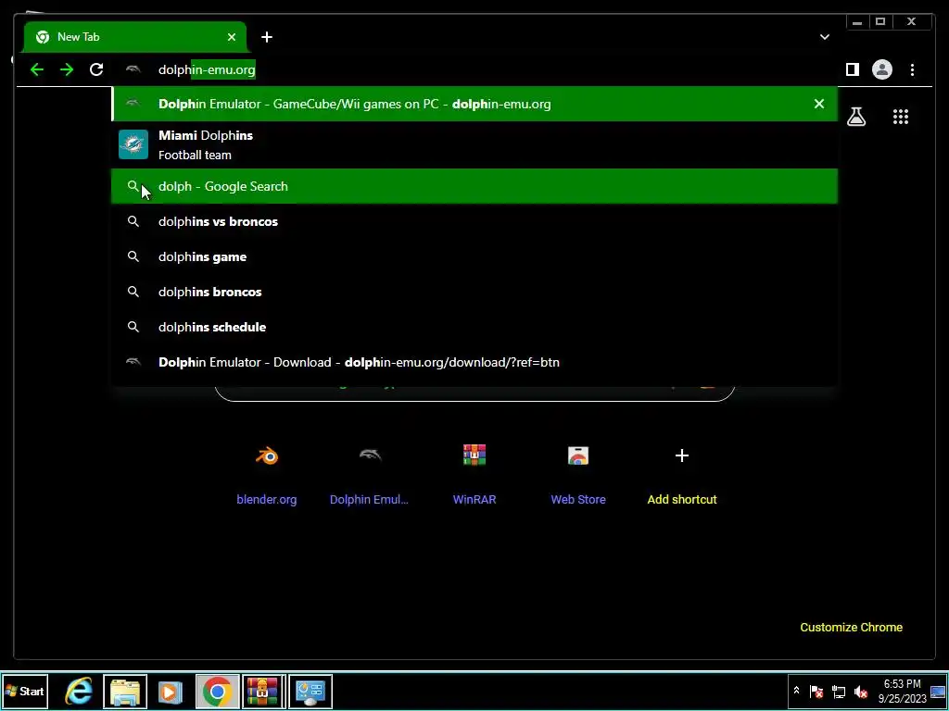949x711 pixels.
Task: Click control panel icon in taskbar
Action: pos(310,691)
